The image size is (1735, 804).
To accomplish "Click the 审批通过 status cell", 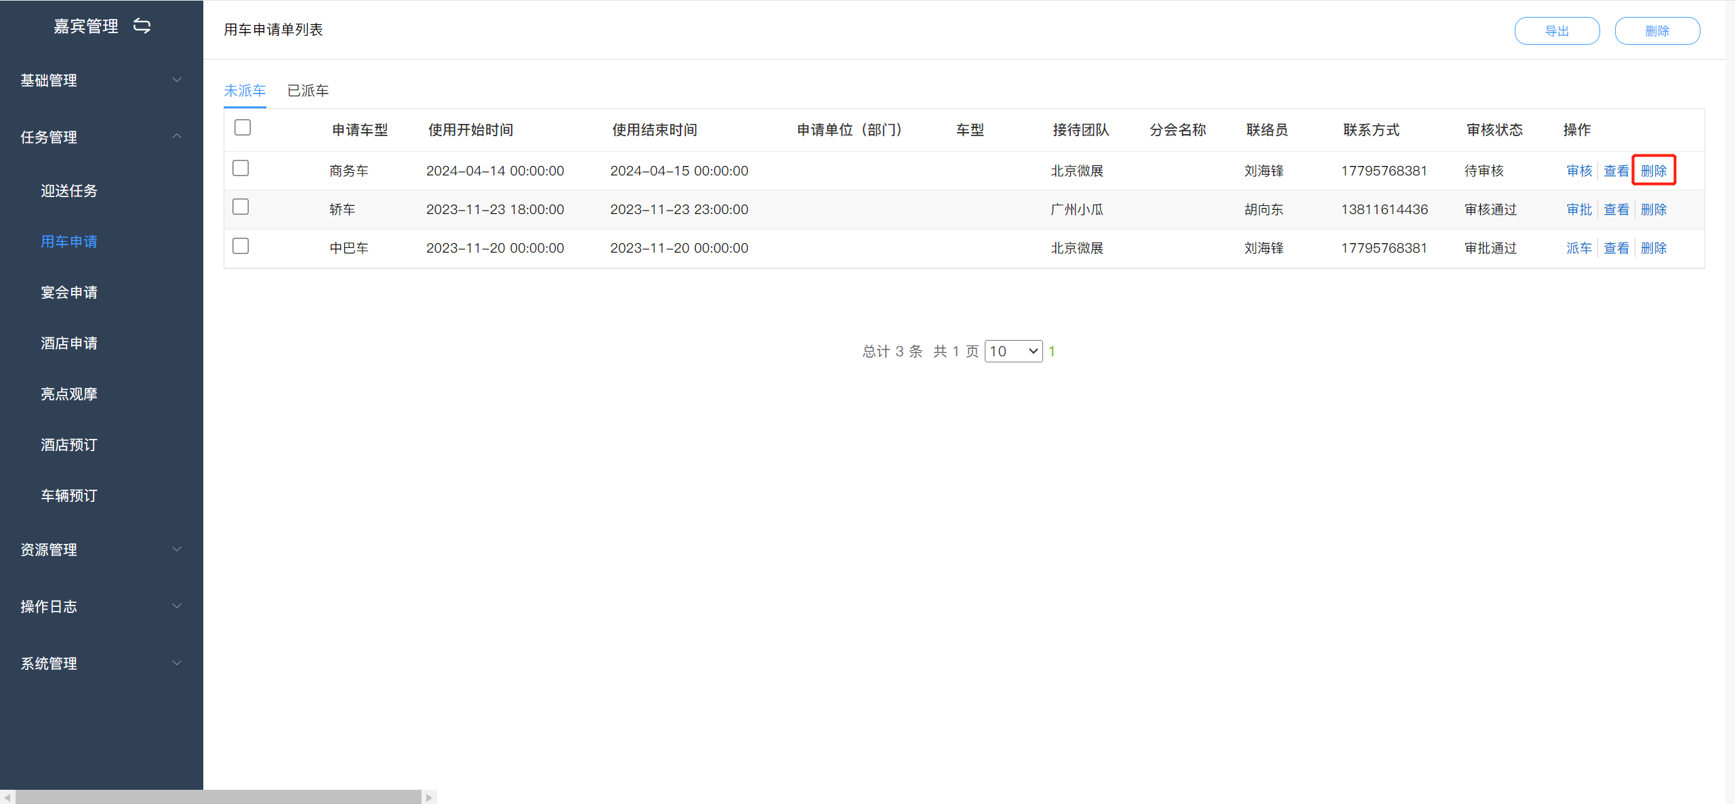I will click(x=1490, y=248).
